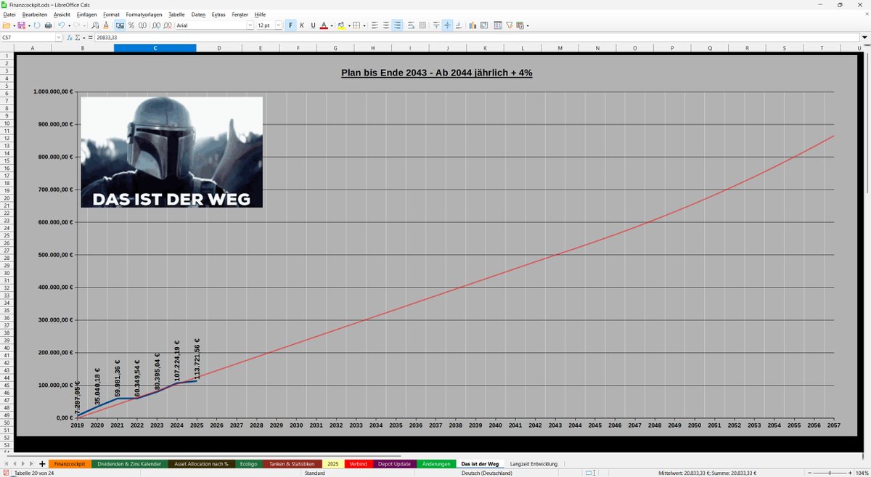Open the Name Box dropdown
The image size is (871, 477).
point(58,37)
